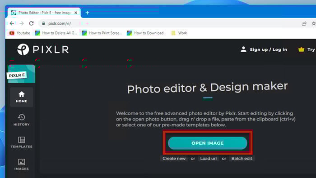The image size is (316, 178).
Task: Open the Home section in sidebar
Action: [x=22, y=97]
